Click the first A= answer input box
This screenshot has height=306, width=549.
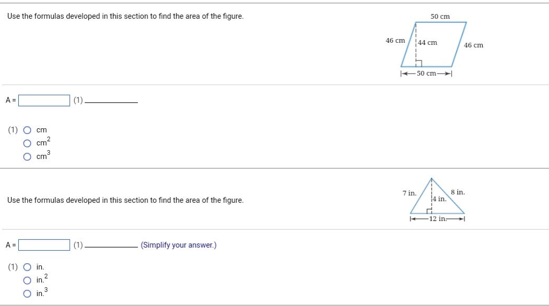coord(44,100)
